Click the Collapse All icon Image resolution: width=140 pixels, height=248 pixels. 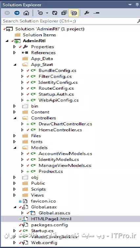(64, 13)
